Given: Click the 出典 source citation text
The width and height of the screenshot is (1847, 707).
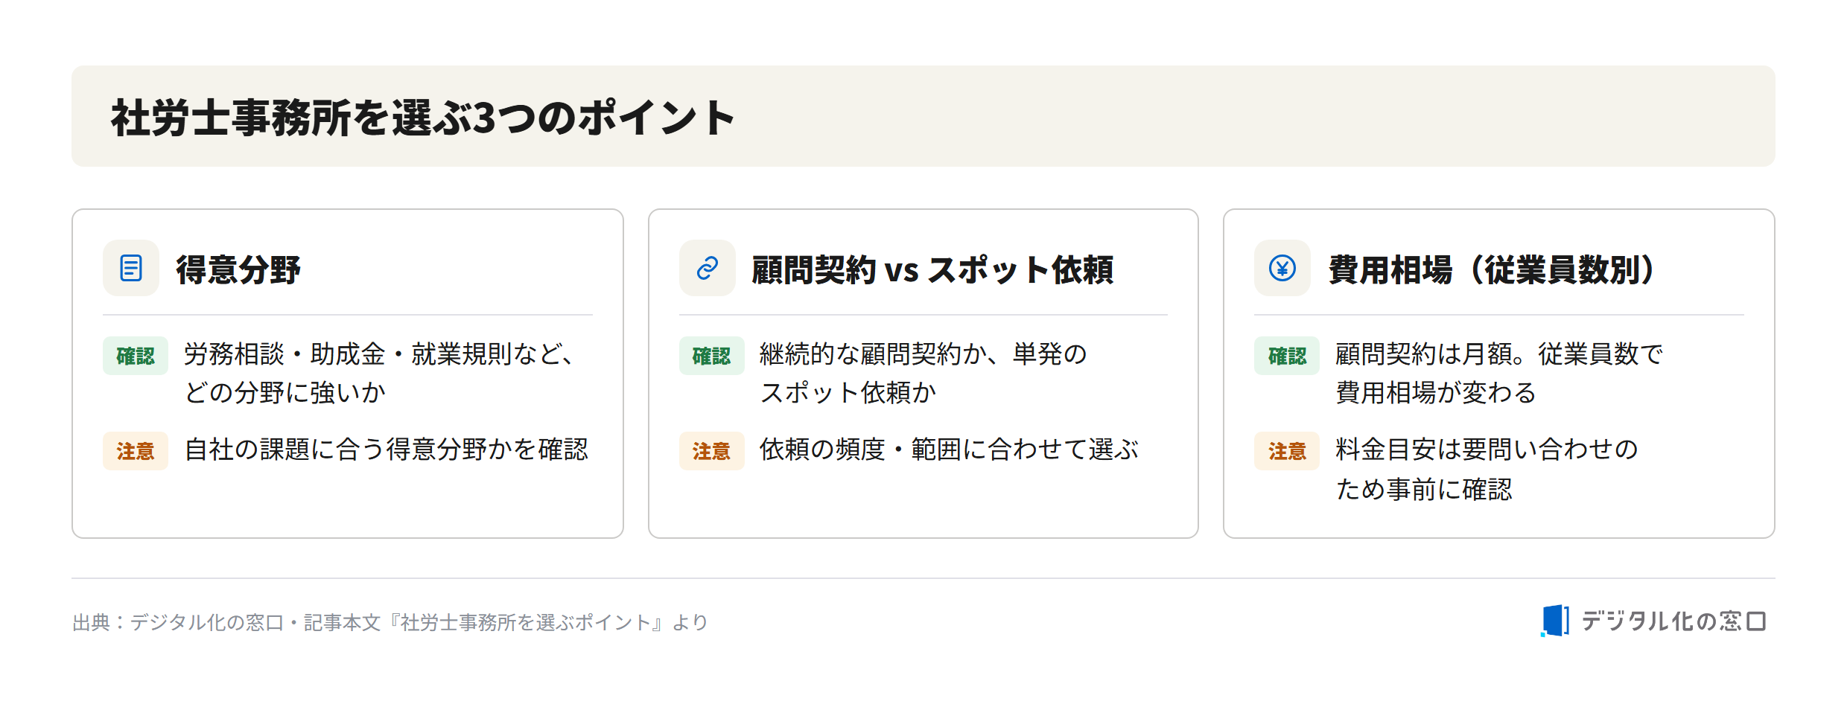Looking at the screenshot, I should tap(390, 622).
